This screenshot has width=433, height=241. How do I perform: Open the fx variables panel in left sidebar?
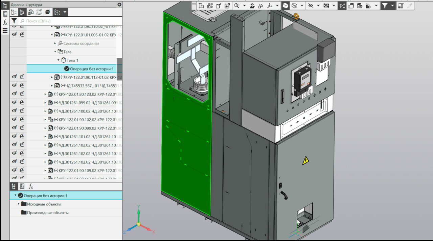[5, 22]
